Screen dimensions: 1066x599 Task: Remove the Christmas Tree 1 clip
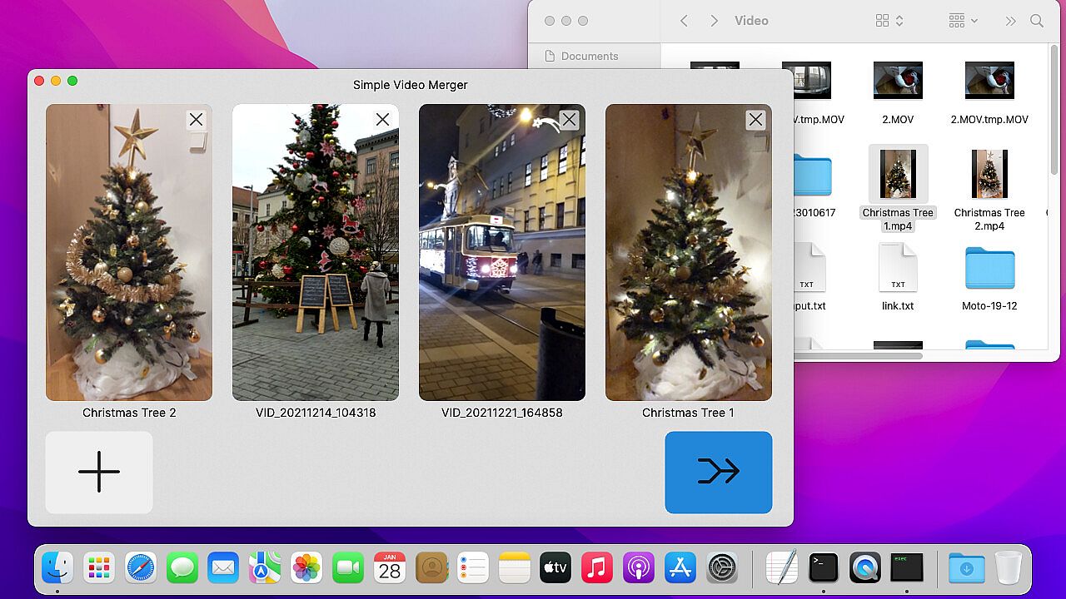[755, 120]
